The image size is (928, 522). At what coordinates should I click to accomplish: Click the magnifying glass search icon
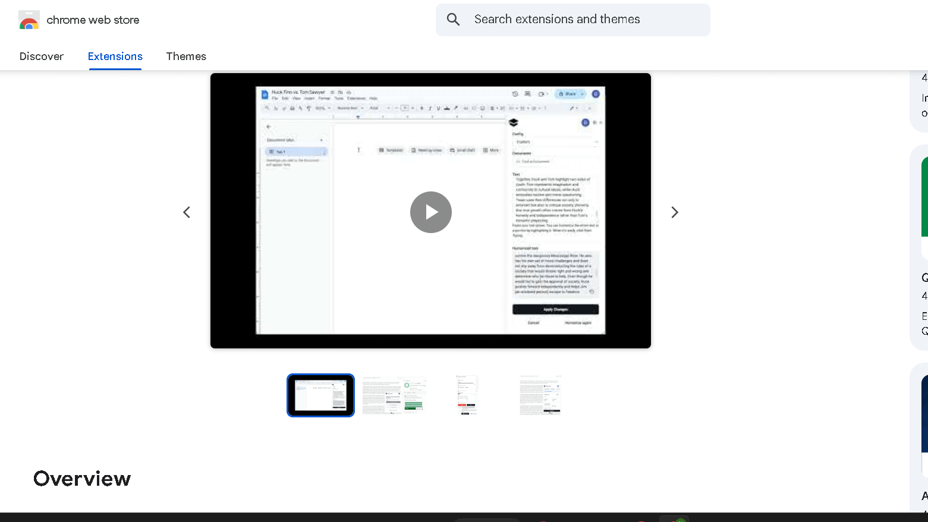(453, 20)
